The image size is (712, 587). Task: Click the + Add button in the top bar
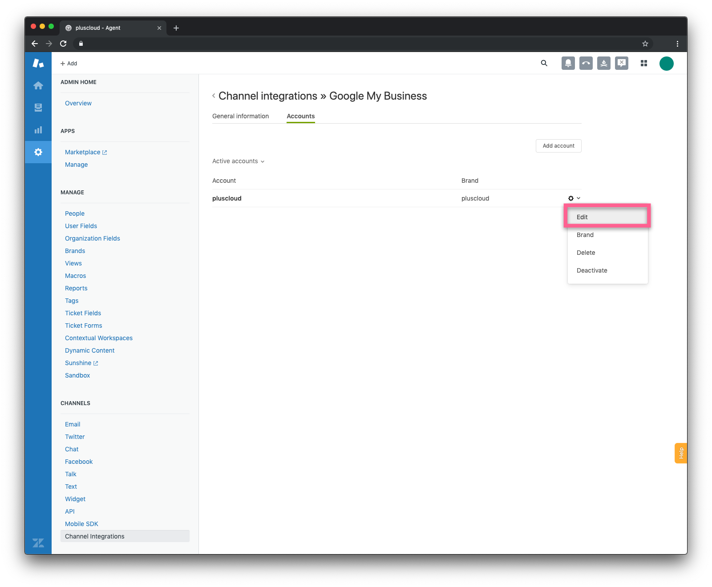pyautogui.click(x=69, y=64)
